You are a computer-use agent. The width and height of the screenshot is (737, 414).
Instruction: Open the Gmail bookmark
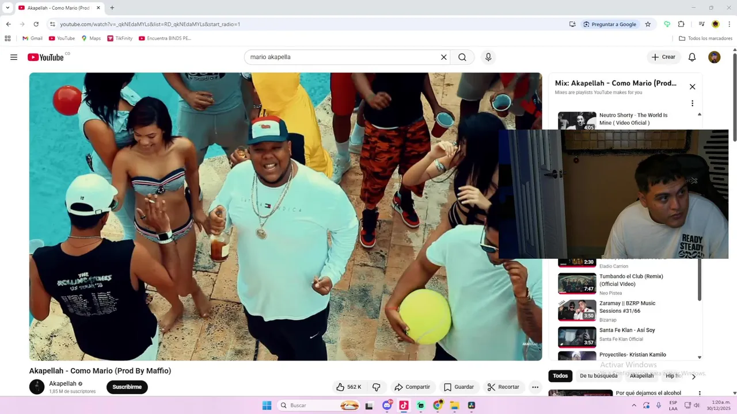pyautogui.click(x=32, y=39)
